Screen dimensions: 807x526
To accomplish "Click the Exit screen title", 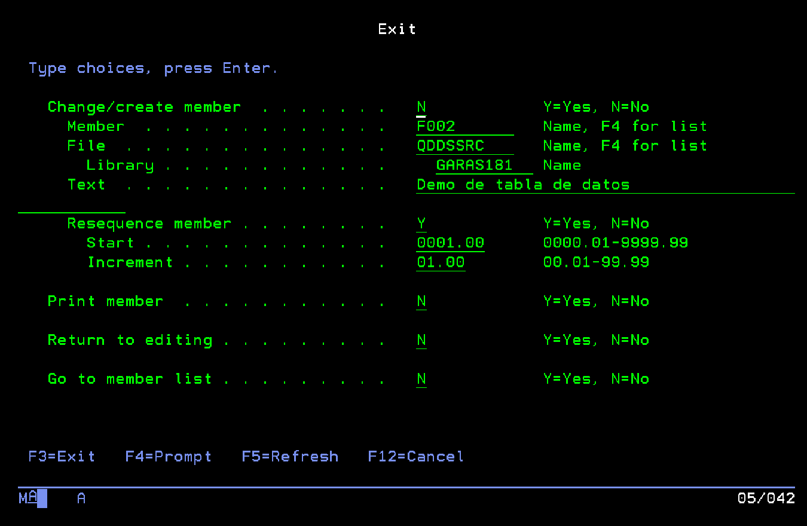I will tap(397, 29).
